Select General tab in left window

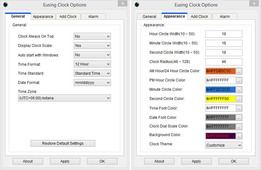click(18, 16)
